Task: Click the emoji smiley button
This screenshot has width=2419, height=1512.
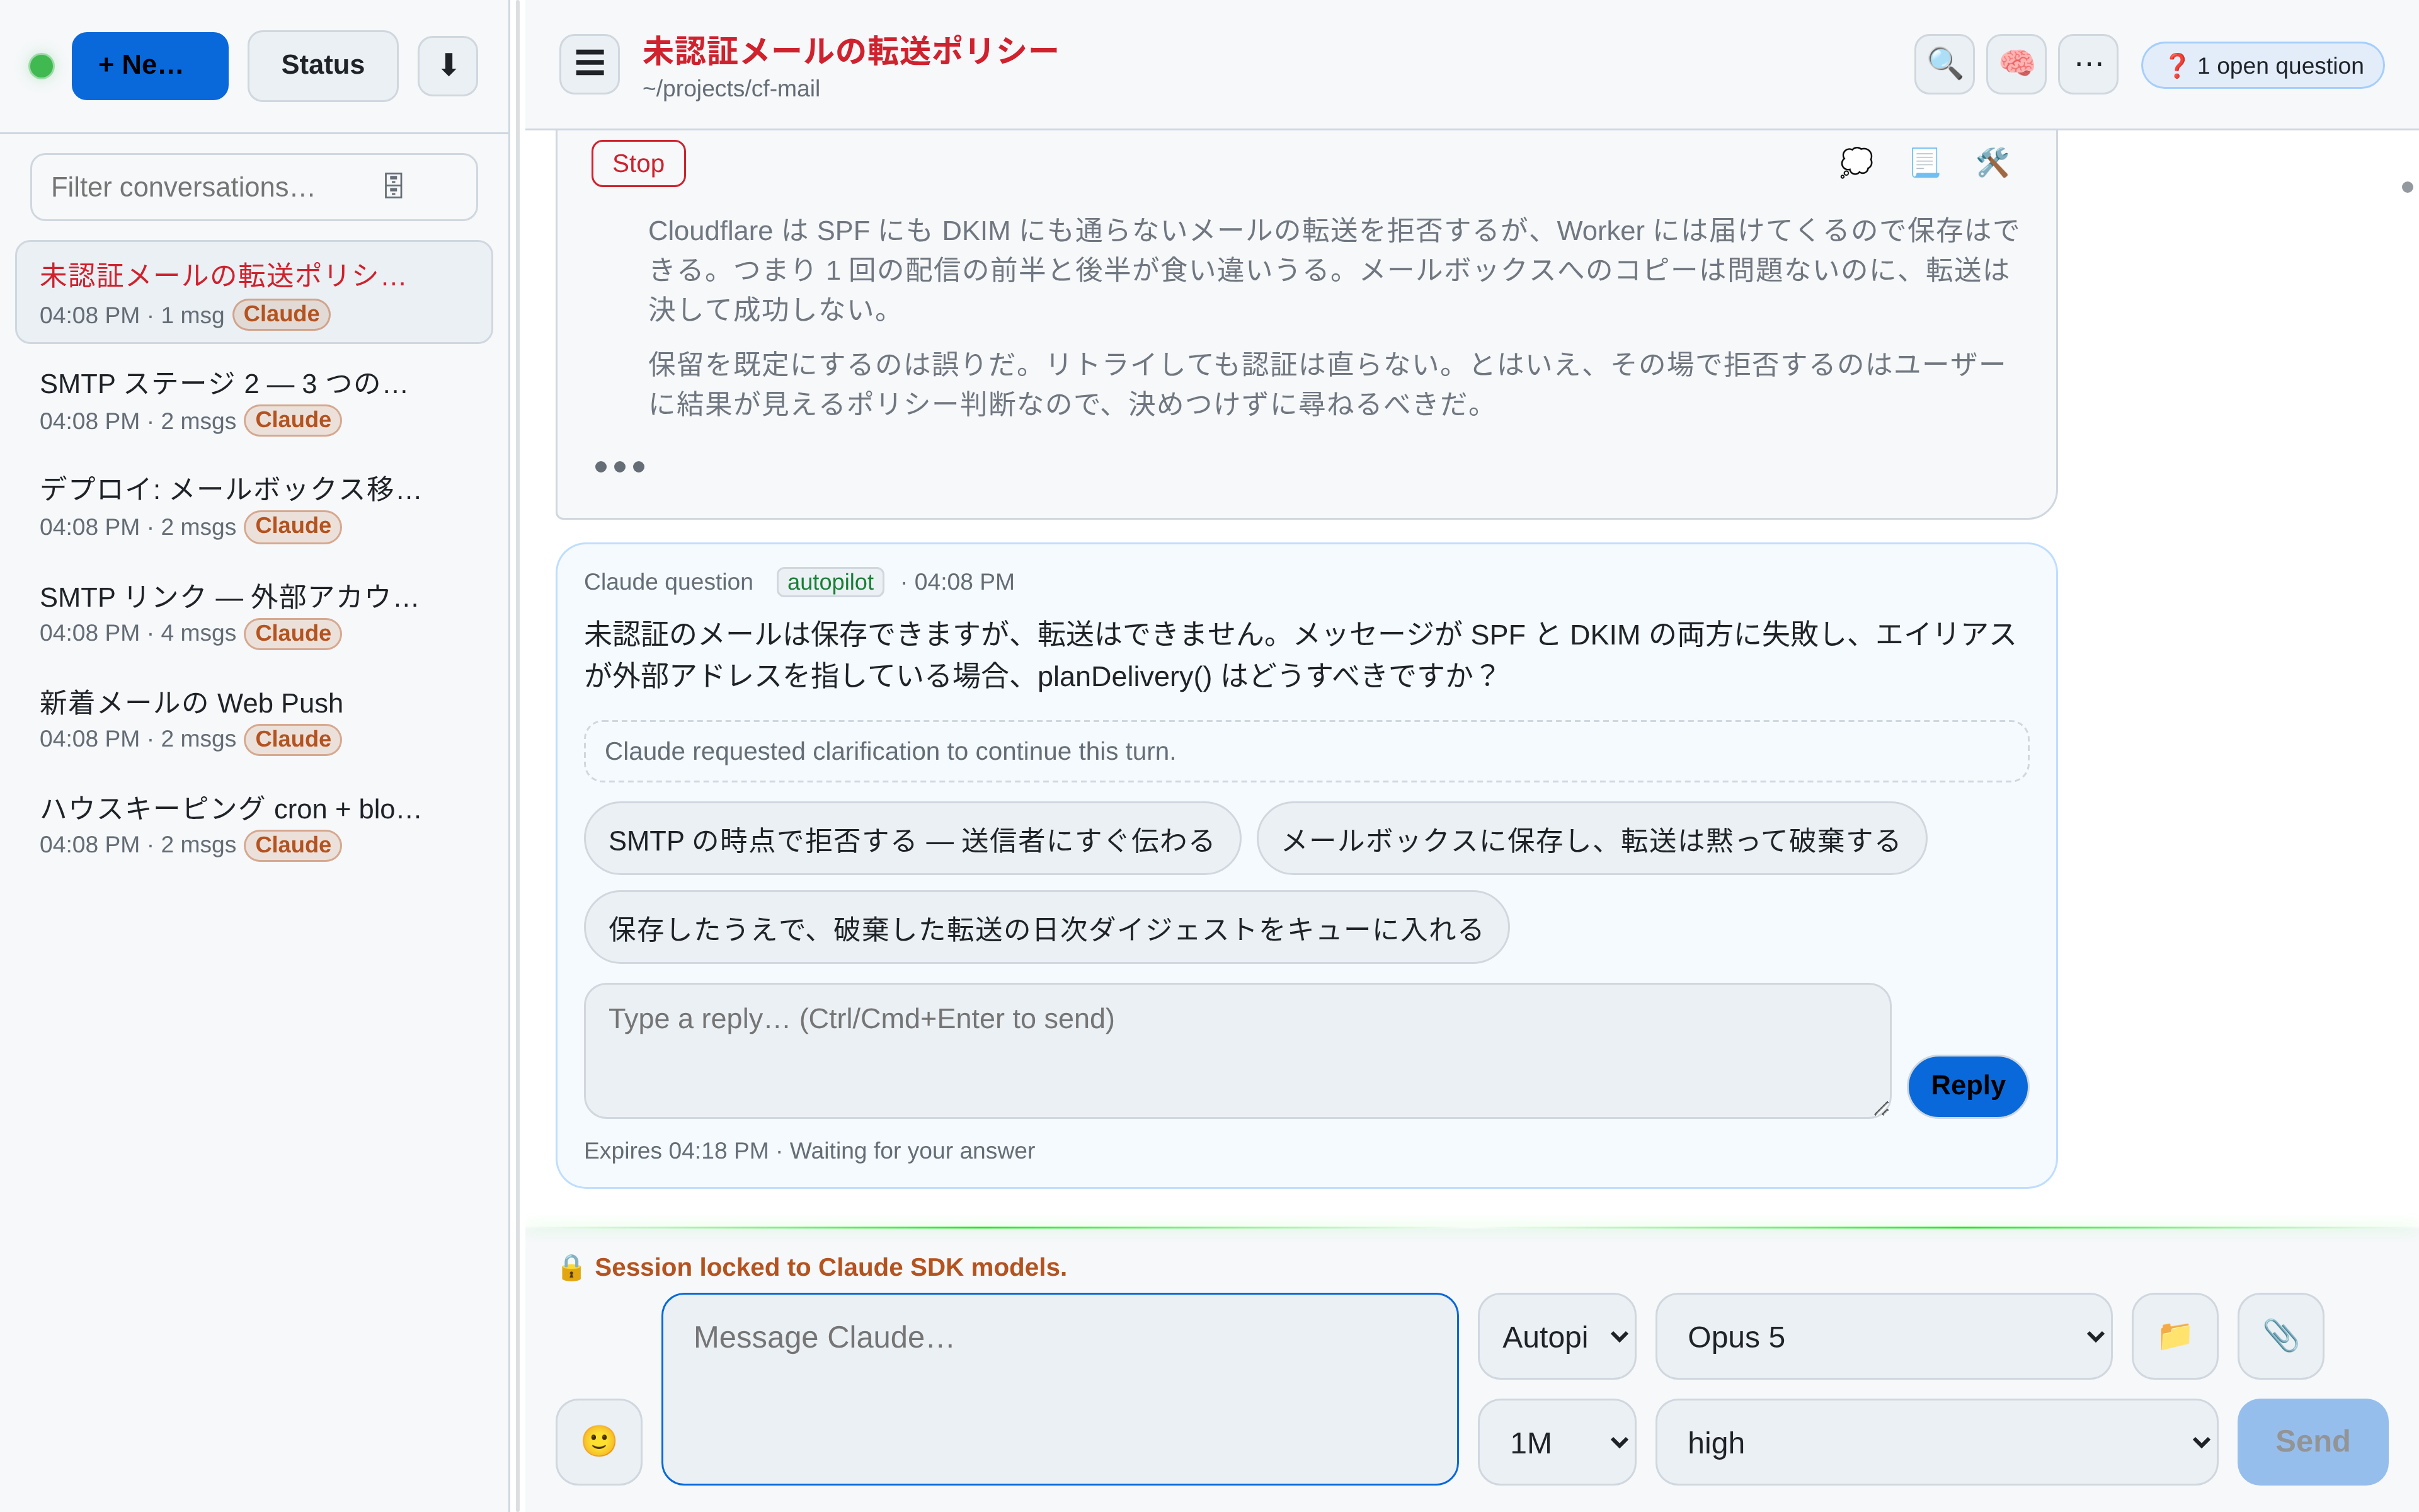Action: 598,1441
